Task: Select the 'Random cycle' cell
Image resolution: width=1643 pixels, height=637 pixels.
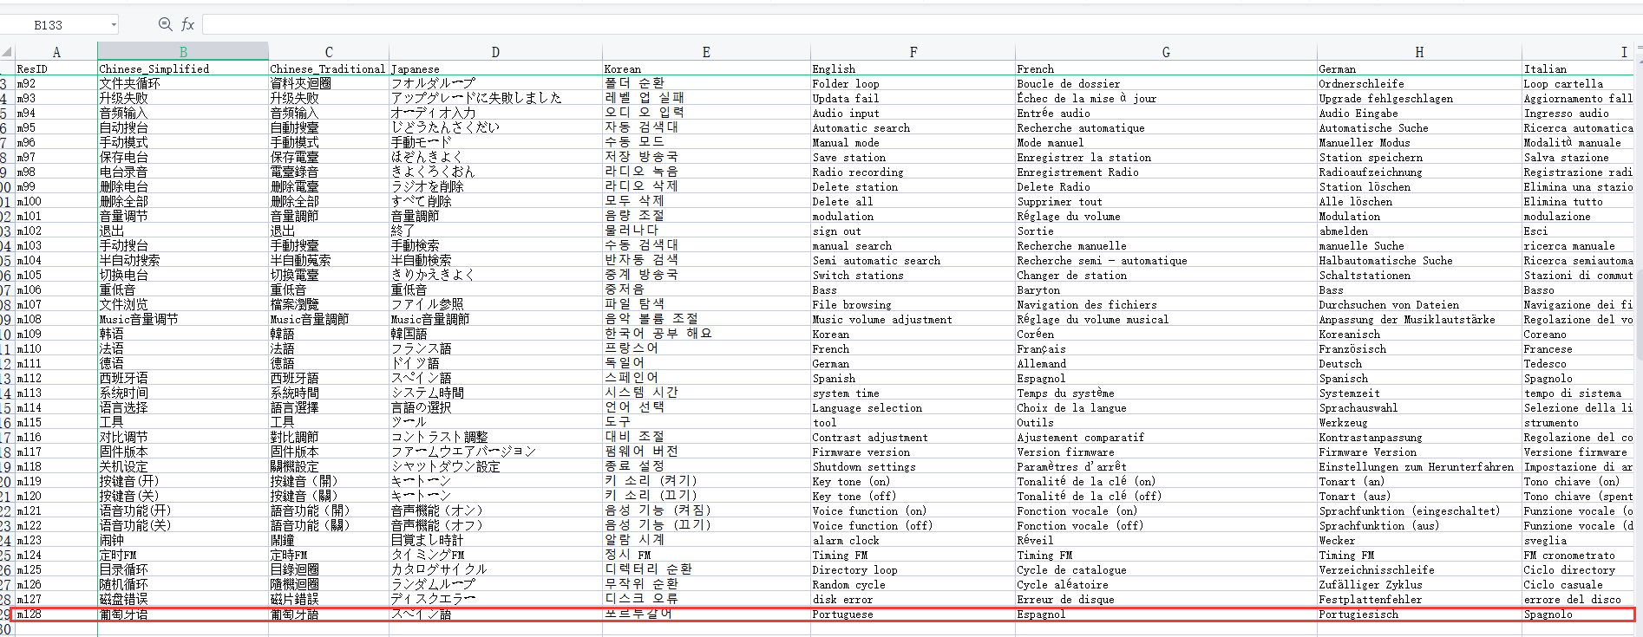Action: 913,584
